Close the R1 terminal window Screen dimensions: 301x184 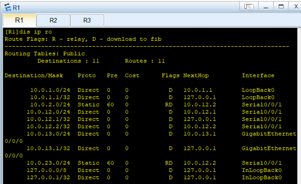[296, 7]
